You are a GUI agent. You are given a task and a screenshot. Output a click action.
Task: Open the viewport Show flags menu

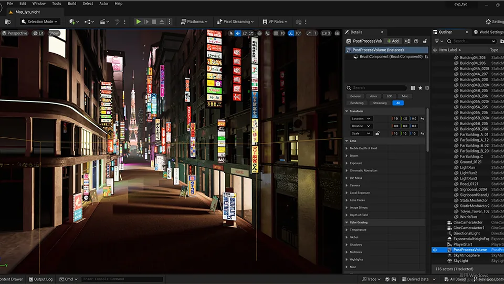(x=54, y=33)
